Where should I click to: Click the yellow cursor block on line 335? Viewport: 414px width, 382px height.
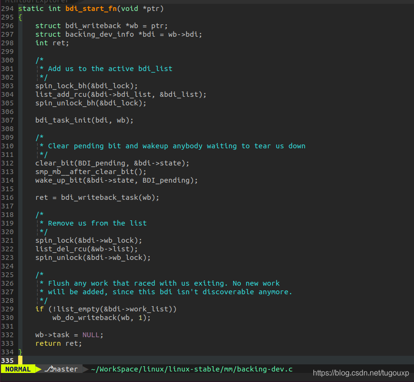click(21, 361)
